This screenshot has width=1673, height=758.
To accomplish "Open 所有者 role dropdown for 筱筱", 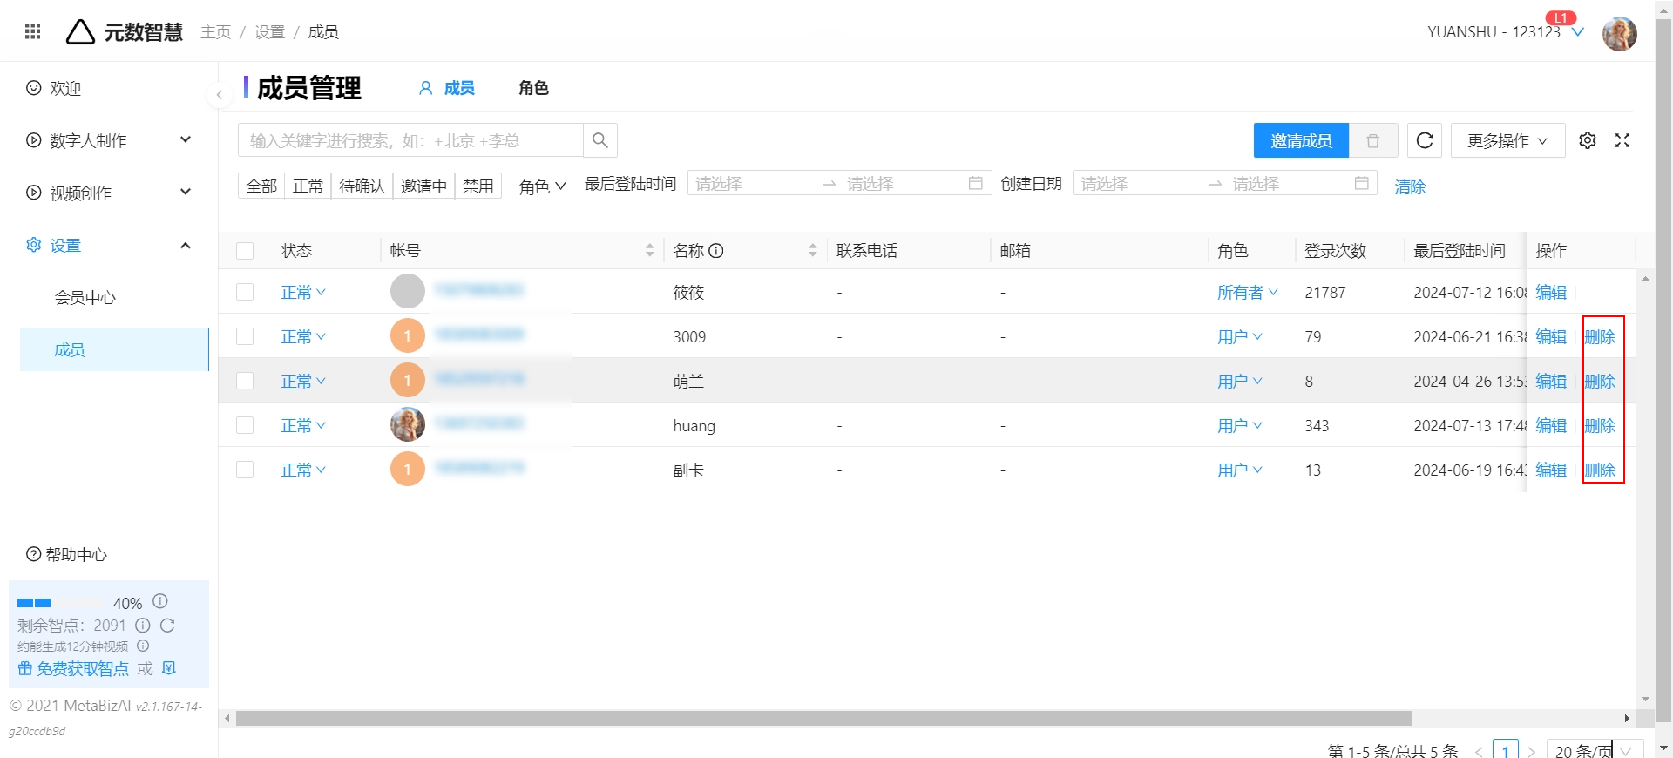I will click(x=1248, y=292).
